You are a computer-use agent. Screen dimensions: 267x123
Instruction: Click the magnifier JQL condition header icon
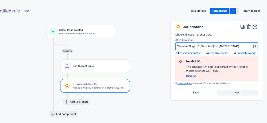pyautogui.click(x=179, y=27)
